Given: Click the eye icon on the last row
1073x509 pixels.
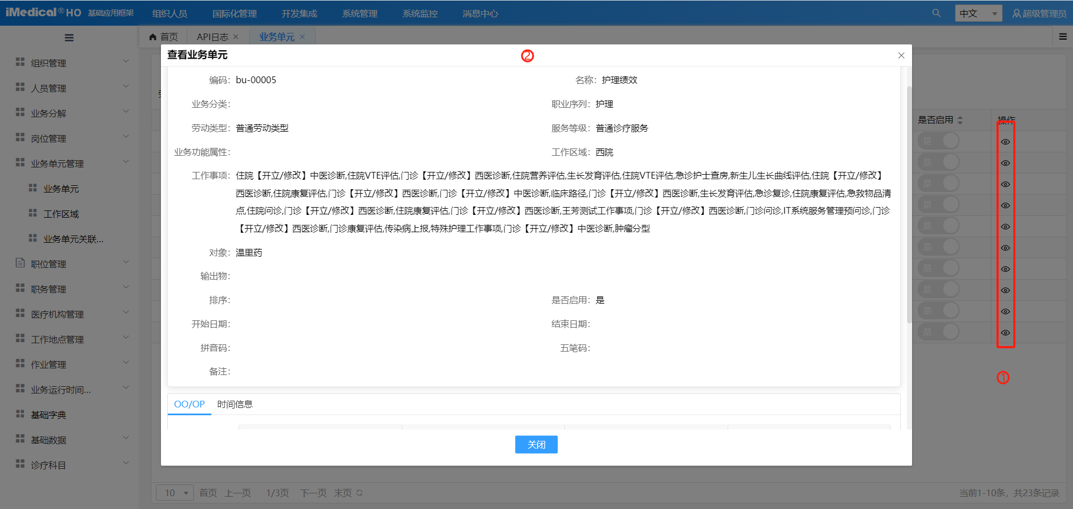Looking at the screenshot, I should [x=1005, y=332].
